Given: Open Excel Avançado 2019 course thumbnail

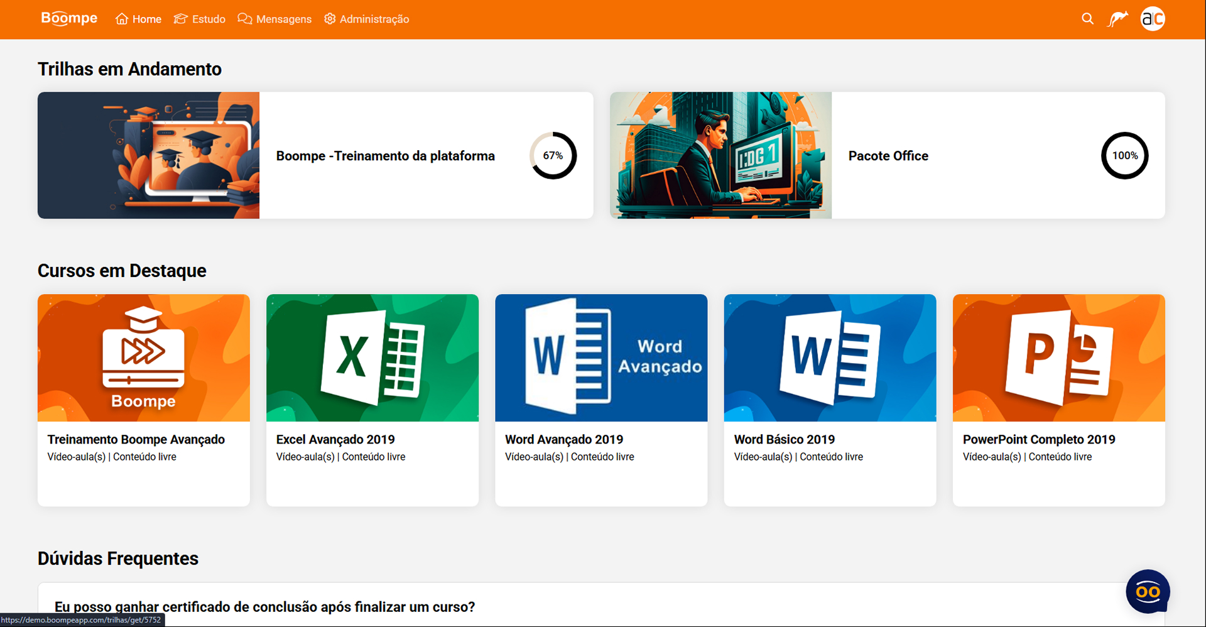Looking at the screenshot, I should pos(372,357).
